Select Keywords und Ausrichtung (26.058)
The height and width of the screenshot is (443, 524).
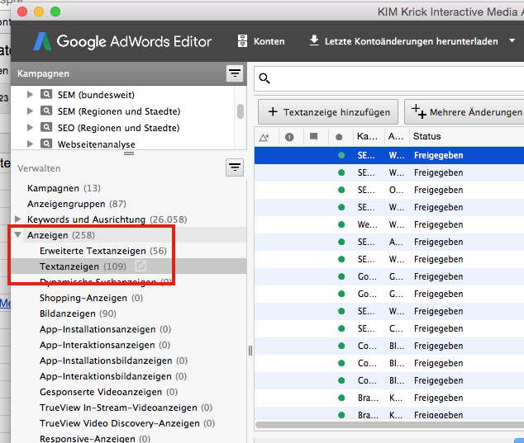(x=107, y=219)
